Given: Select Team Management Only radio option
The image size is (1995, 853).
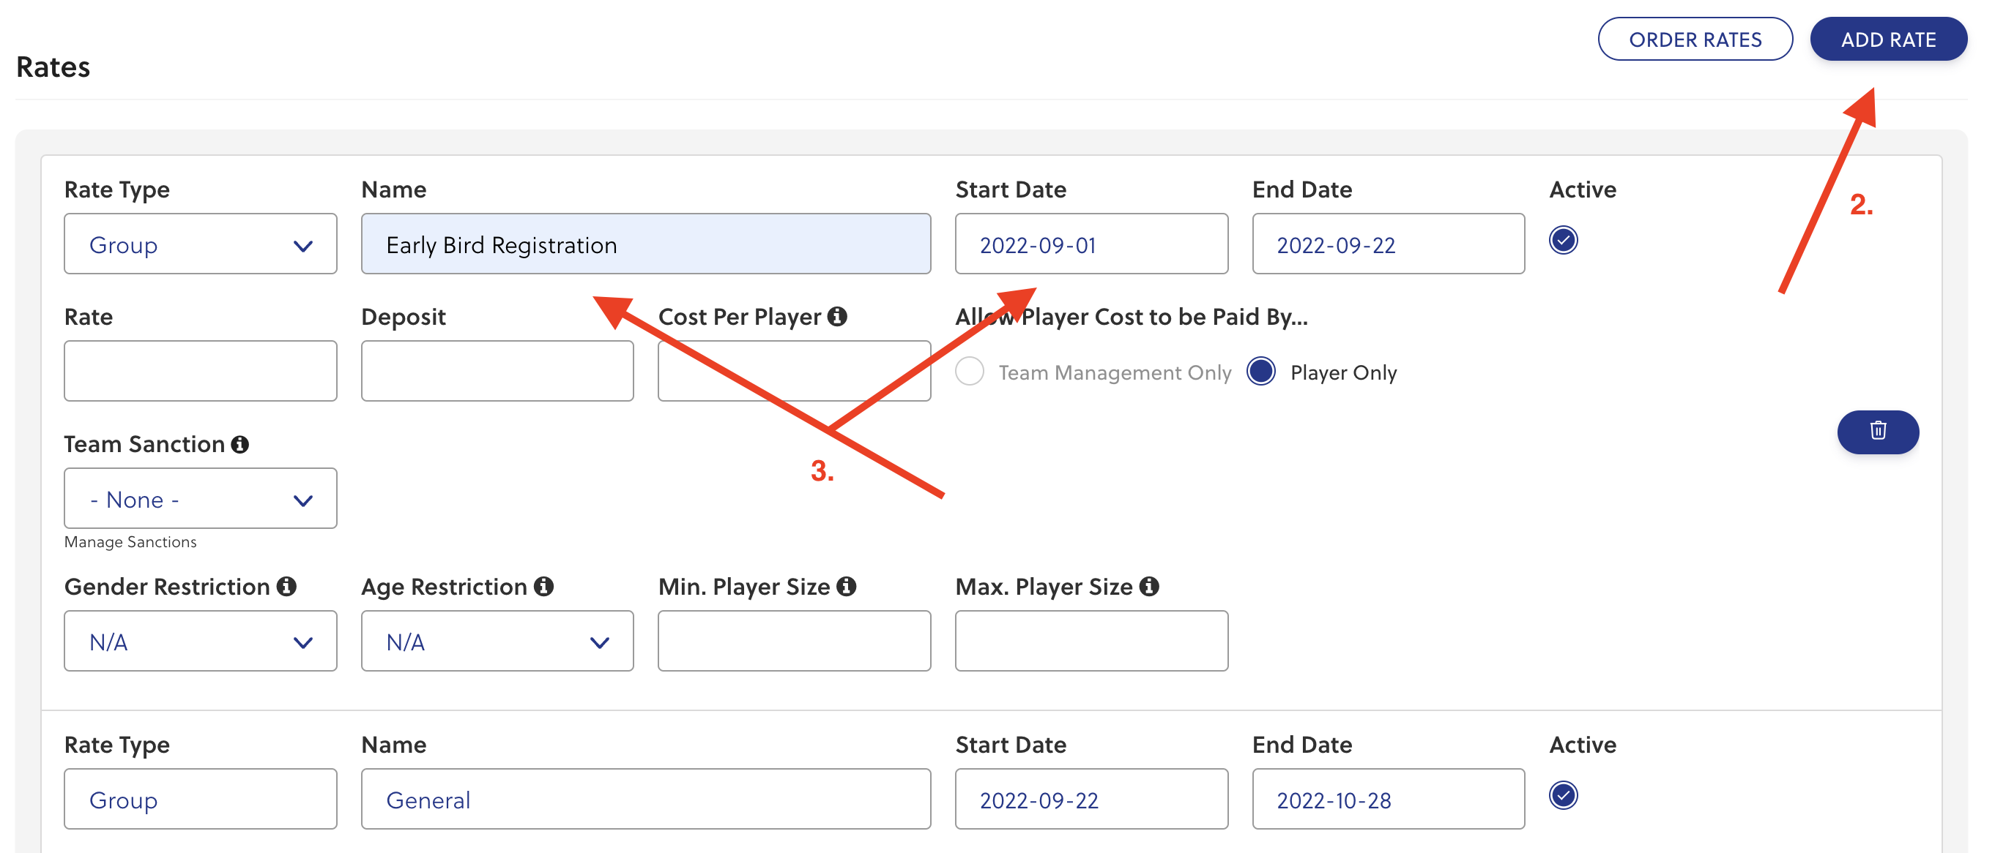Looking at the screenshot, I should (x=969, y=371).
